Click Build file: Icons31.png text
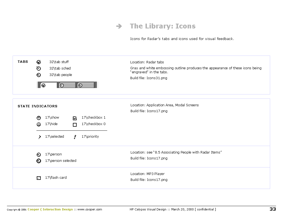 pos(149,78)
